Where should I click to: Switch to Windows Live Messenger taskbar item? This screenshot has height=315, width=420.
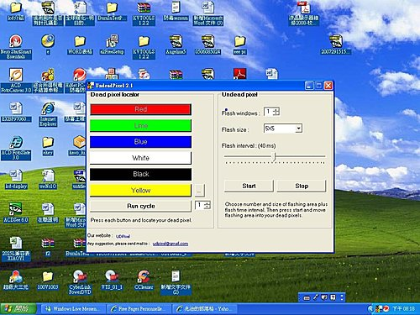(74, 309)
